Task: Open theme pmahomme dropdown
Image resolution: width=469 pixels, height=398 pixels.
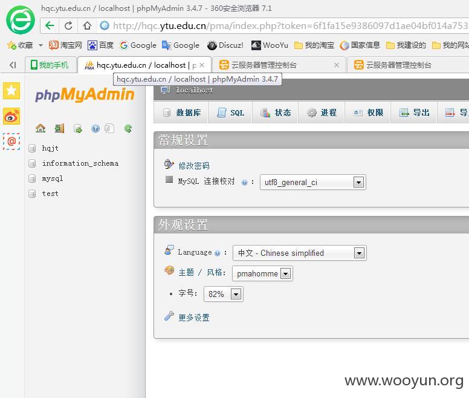Action: pyautogui.click(x=262, y=273)
